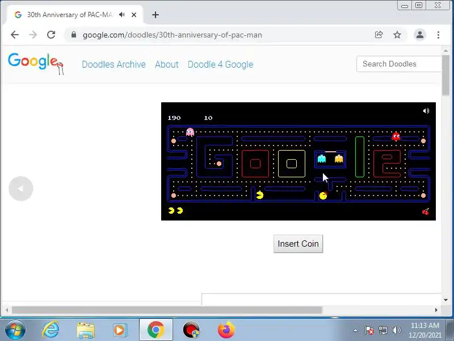Click the address bar URL

pyautogui.click(x=173, y=35)
